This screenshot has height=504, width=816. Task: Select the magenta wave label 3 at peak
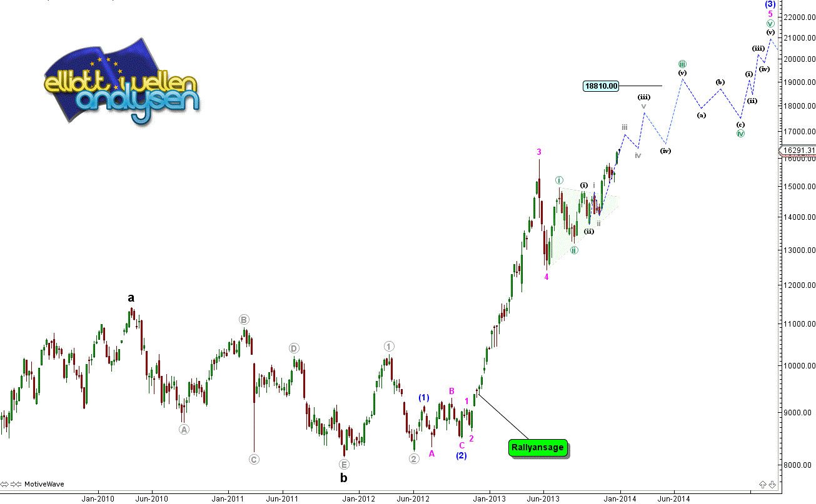tap(538, 152)
